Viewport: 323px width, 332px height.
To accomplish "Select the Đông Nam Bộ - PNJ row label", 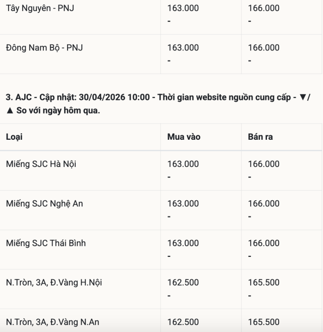I will pyautogui.click(x=44, y=48).
